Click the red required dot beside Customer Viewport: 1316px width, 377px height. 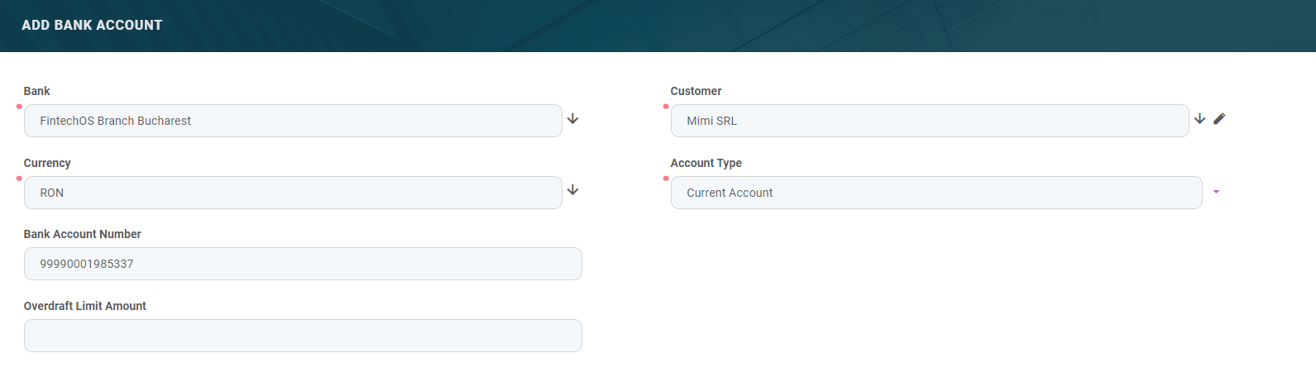[x=666, y=107]
